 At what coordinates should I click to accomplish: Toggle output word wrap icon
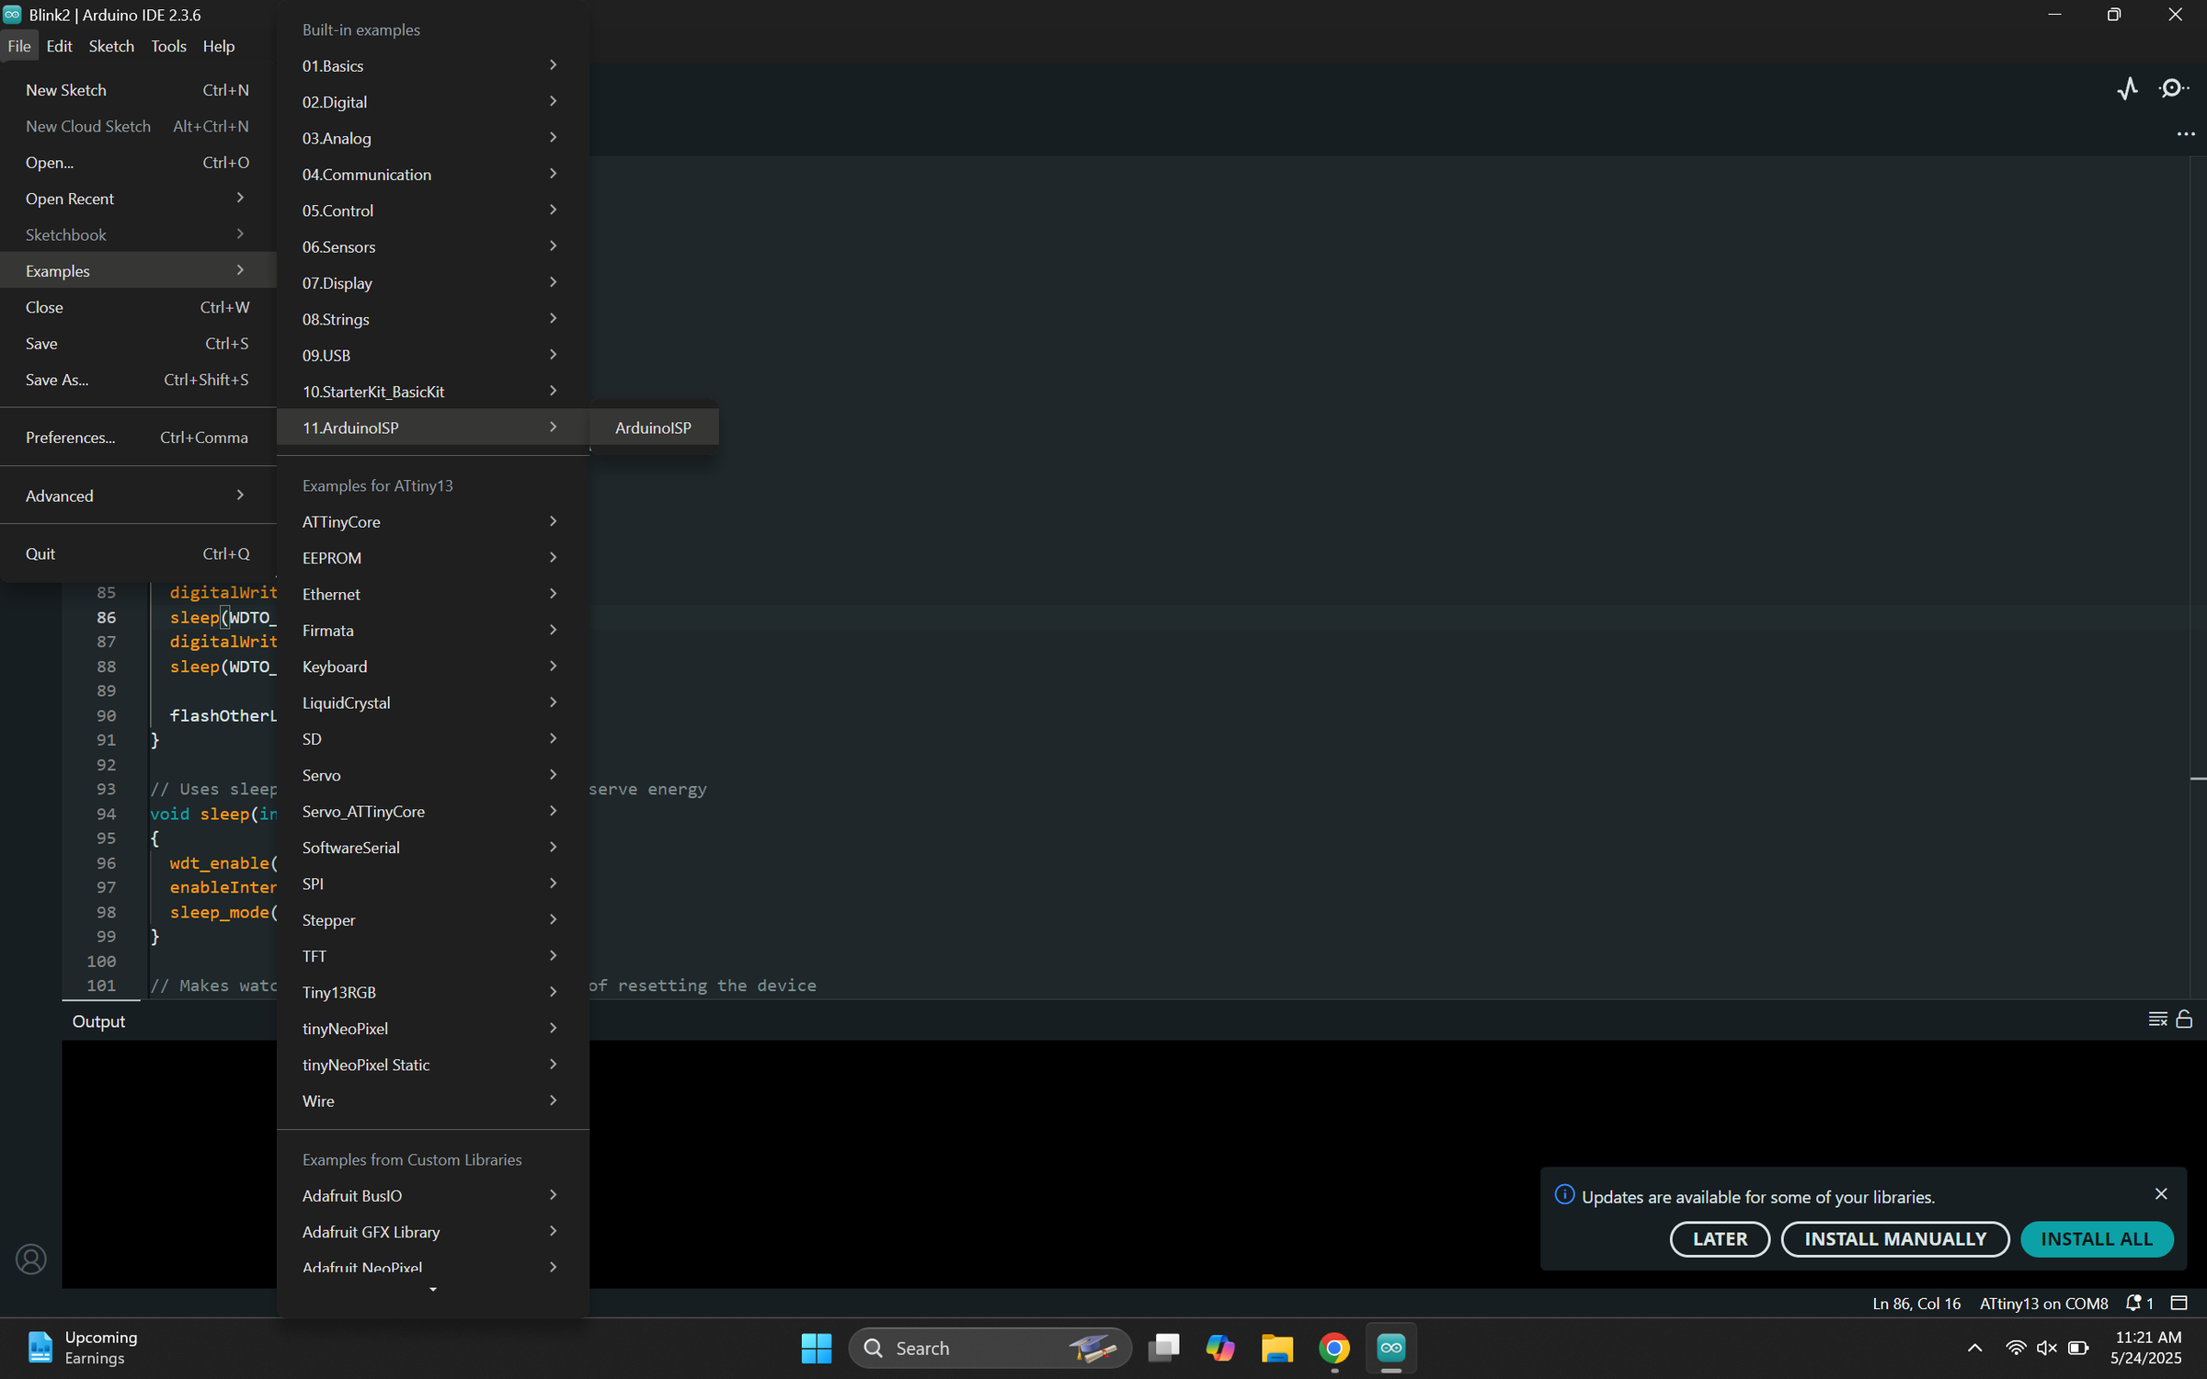pos(2157,1019)
